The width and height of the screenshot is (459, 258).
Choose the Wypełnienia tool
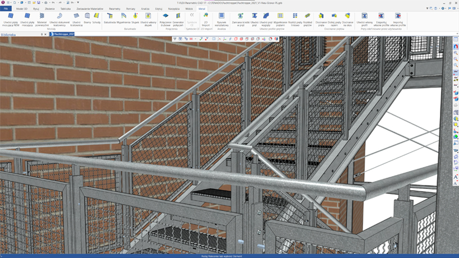click(123, 19)
